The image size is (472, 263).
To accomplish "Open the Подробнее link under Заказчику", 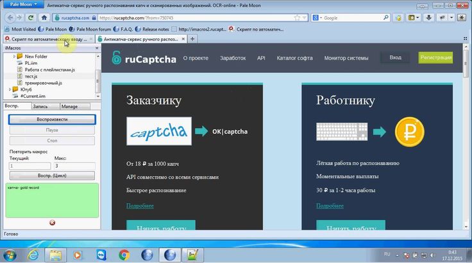I will pos(139,205).
